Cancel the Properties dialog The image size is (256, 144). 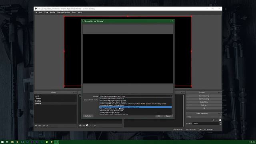(168, 116)
